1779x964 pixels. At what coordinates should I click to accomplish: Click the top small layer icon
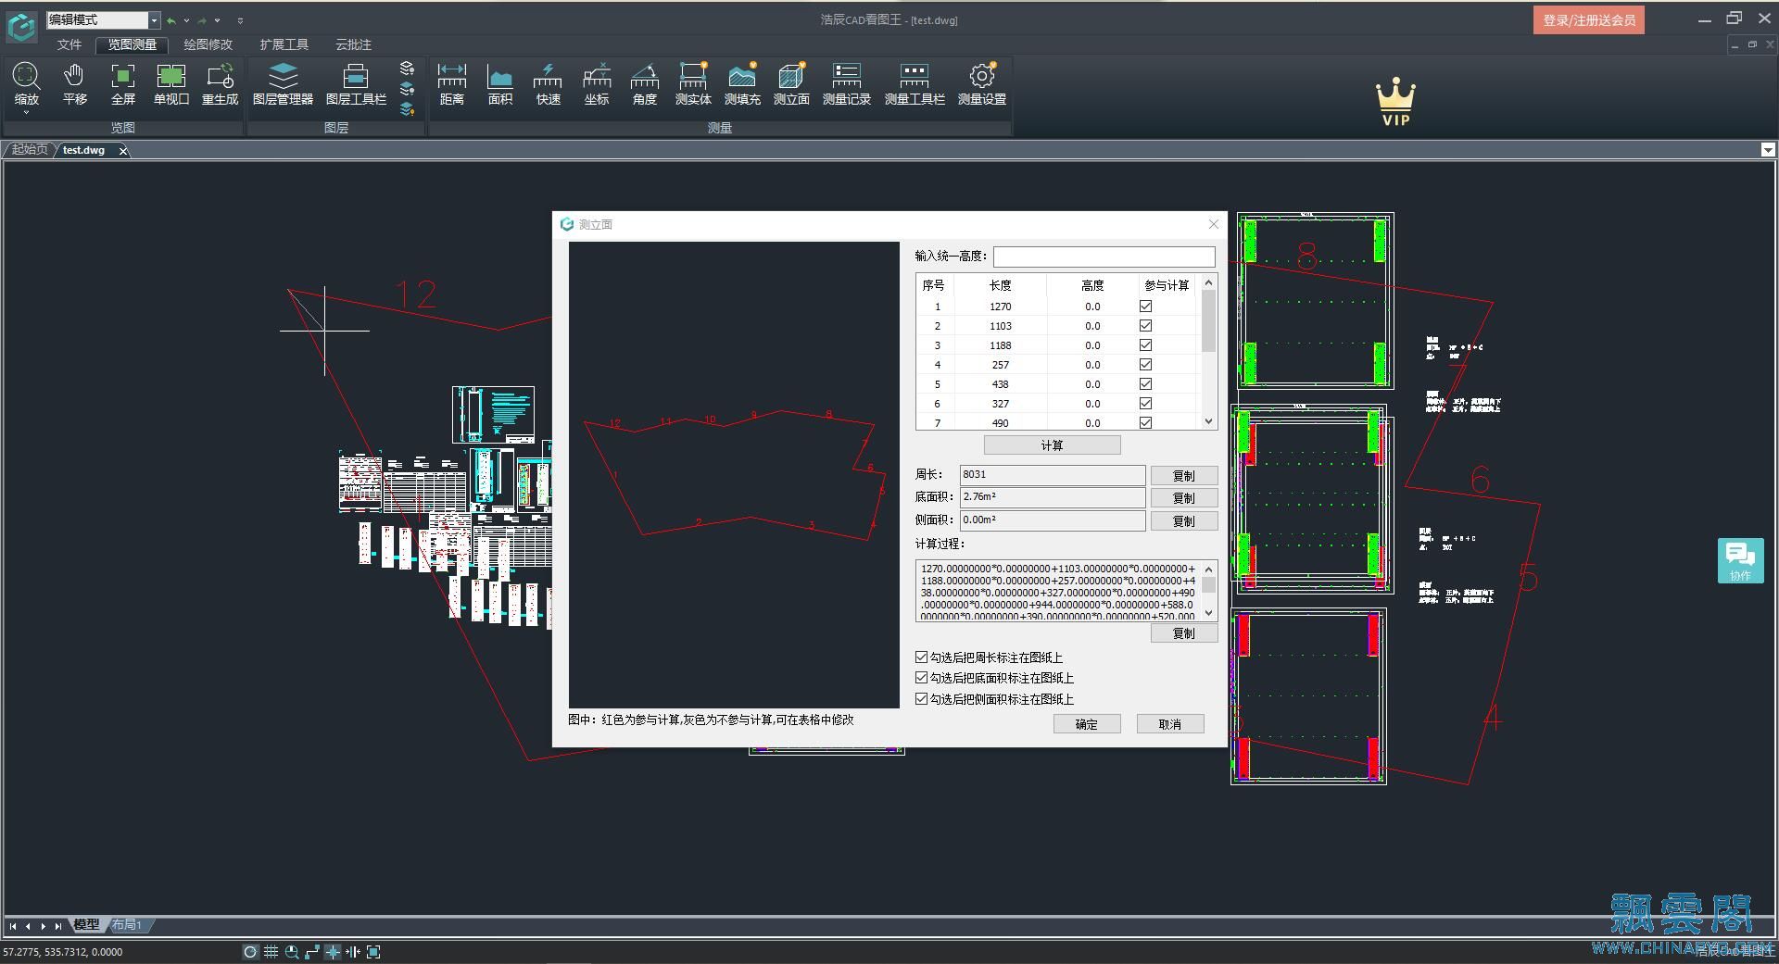click(407, 69)
